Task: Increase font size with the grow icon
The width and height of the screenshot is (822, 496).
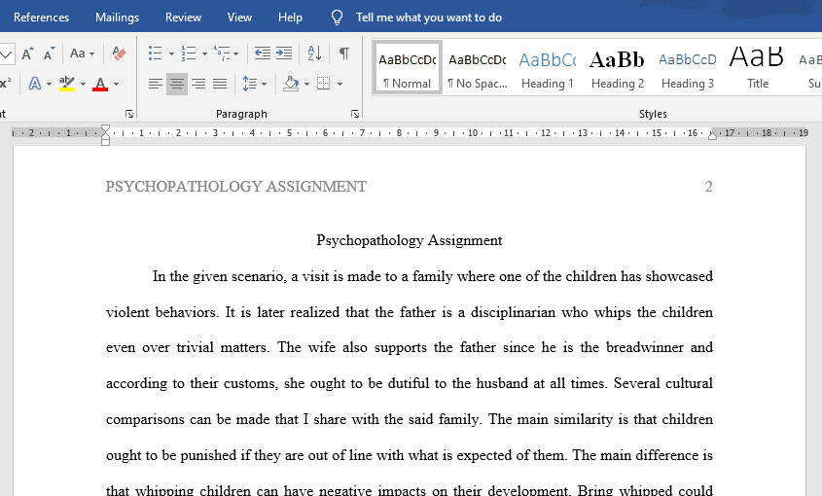Action: (x=28, y=53)
